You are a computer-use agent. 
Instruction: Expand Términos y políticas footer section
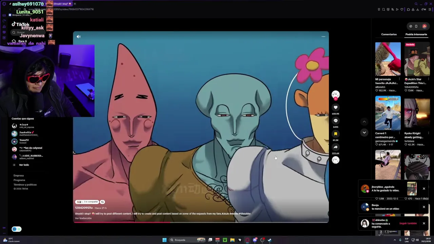click(25, 185)
